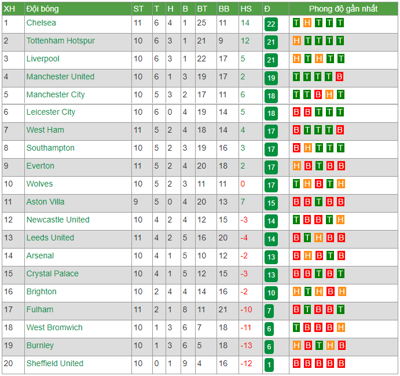400x376 pixels.
Task: Click Manchester City's red B form icon
Action: [x=318, y=94]
